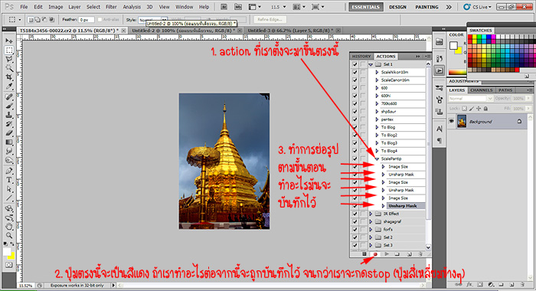Click the play action button
536x291 pixels.
tap(387, 254)
